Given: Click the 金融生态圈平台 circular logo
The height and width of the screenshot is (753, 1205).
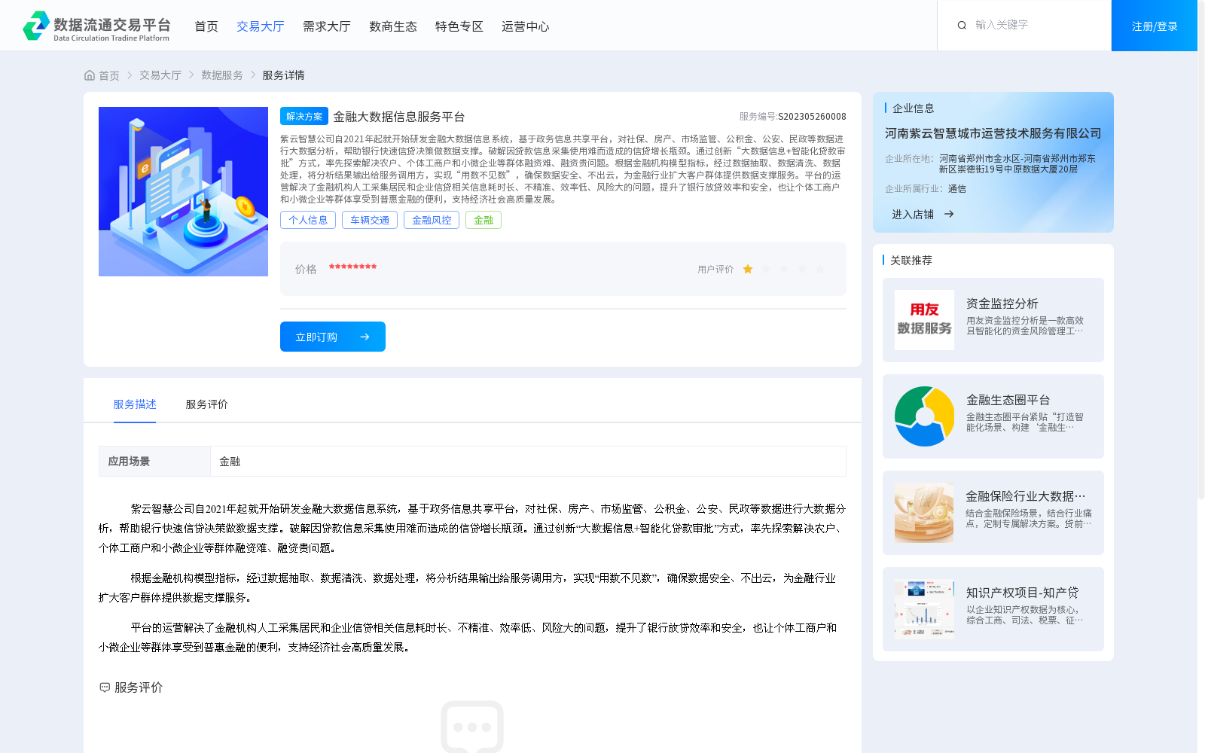Looking at the screenshot, I should click(924, 416).
